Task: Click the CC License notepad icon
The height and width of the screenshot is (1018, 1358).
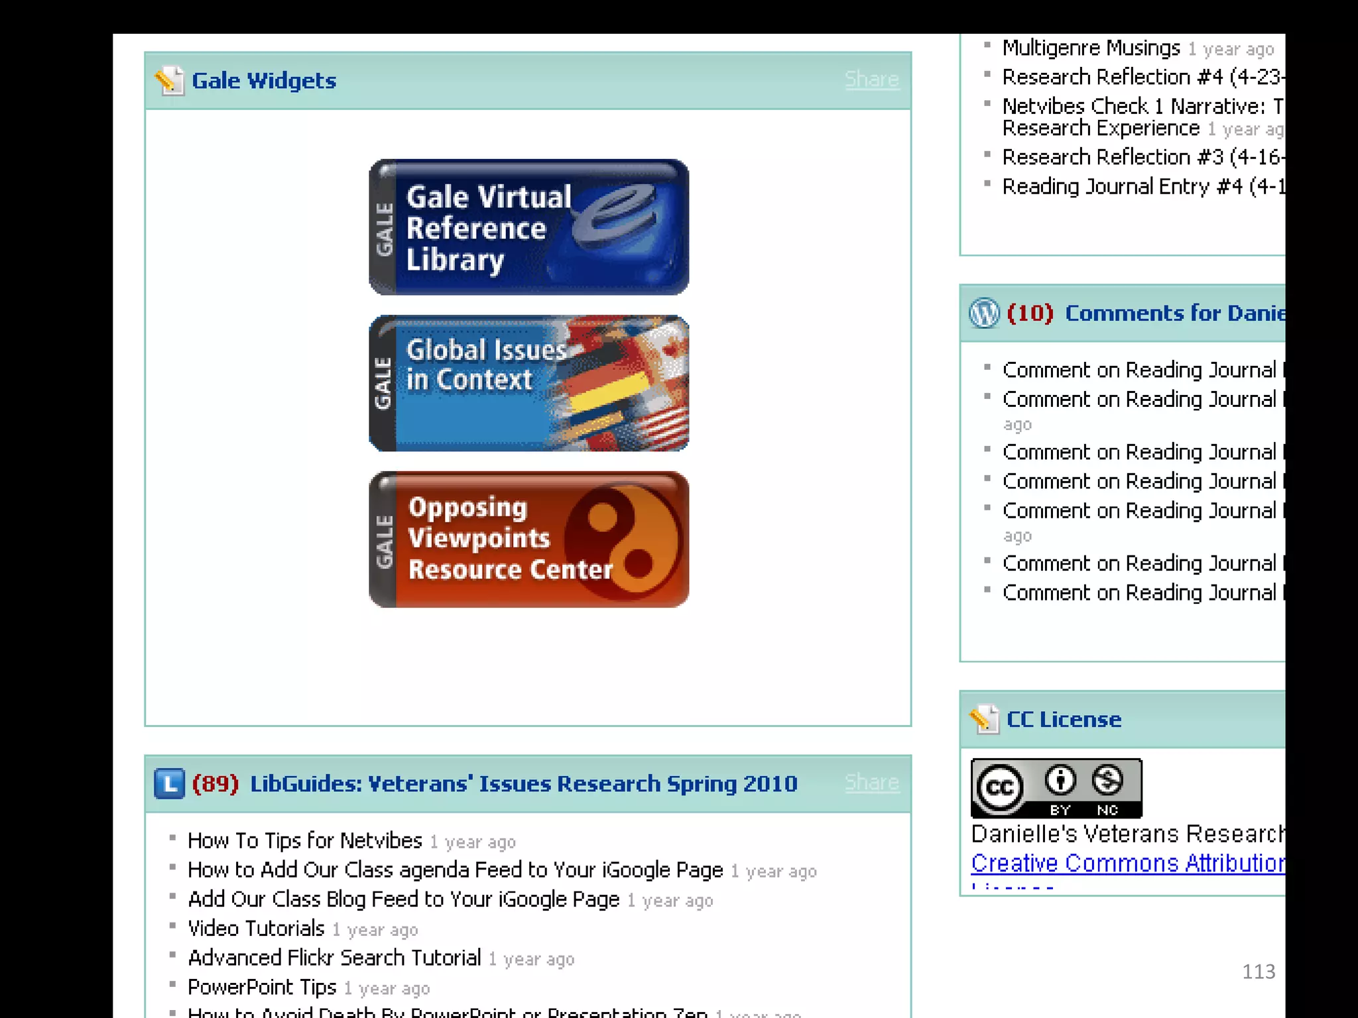Action: point(984,720)
